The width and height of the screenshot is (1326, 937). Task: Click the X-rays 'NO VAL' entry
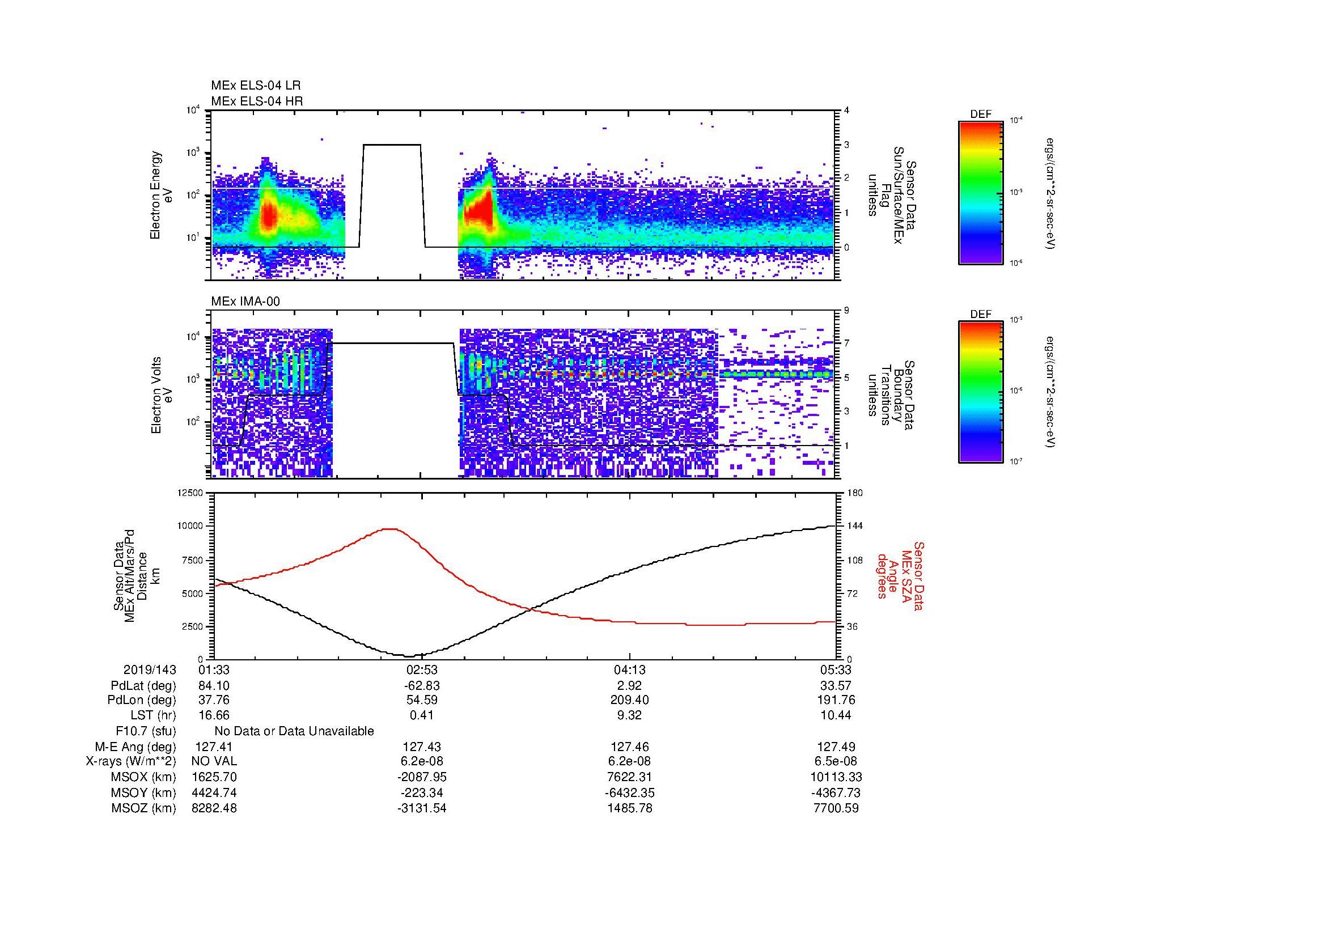pyautogui.click(x=214, y=761)
